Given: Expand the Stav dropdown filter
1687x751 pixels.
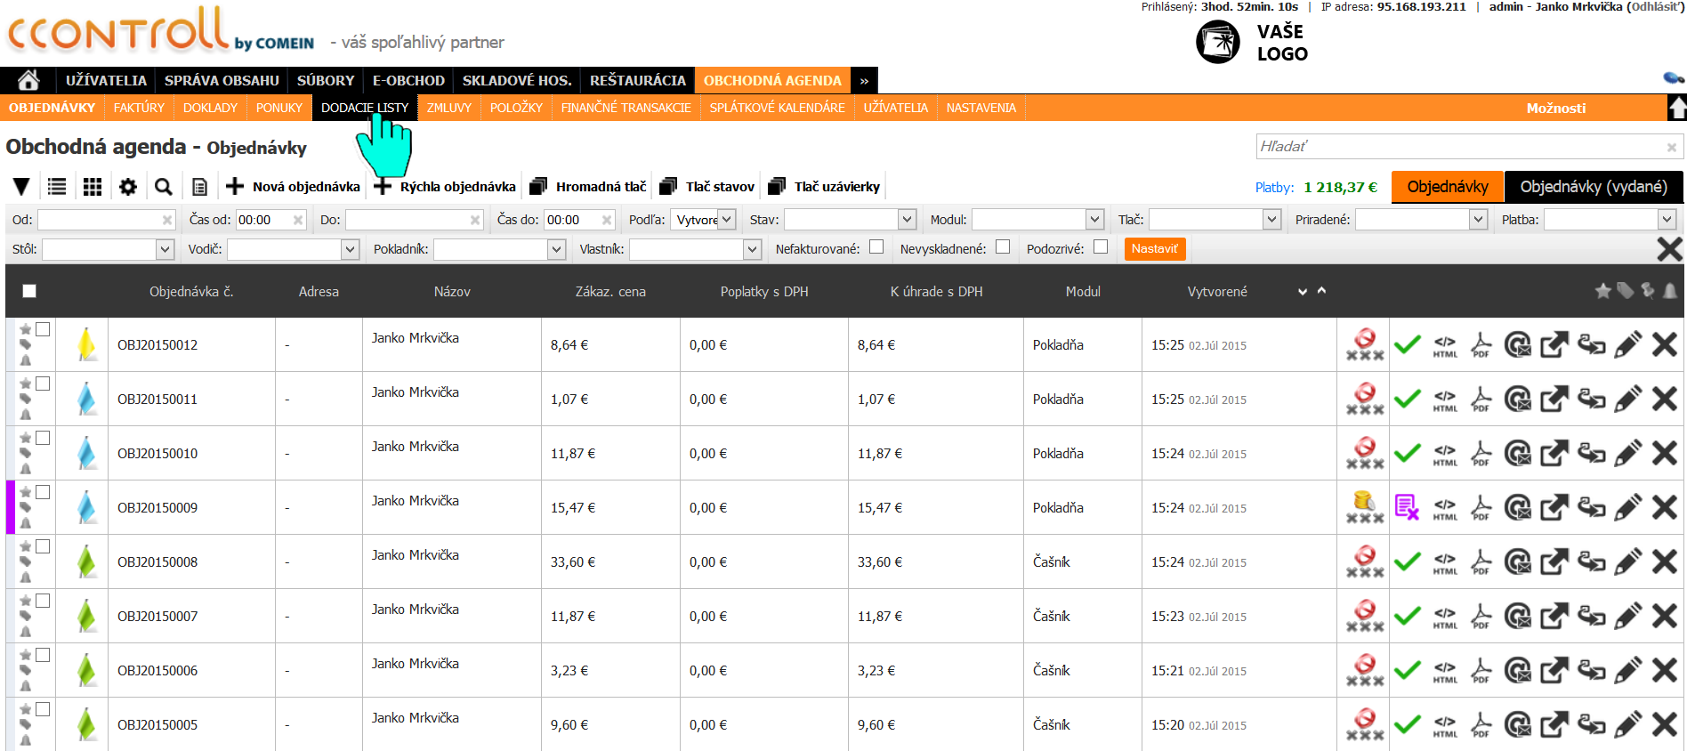Looking at the screenshot, I should pyautogui.click(x=907, y=220).
